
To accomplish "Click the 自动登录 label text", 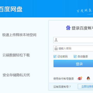I will 83,57.
